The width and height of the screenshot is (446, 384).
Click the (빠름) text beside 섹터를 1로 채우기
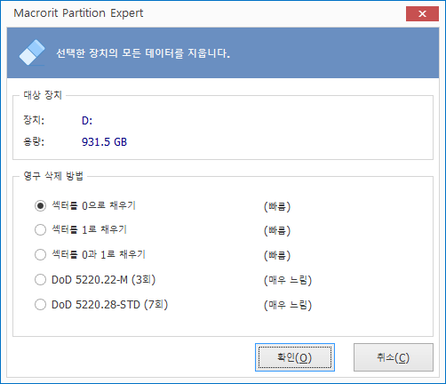pyautogui.click(x=277, y=230)
